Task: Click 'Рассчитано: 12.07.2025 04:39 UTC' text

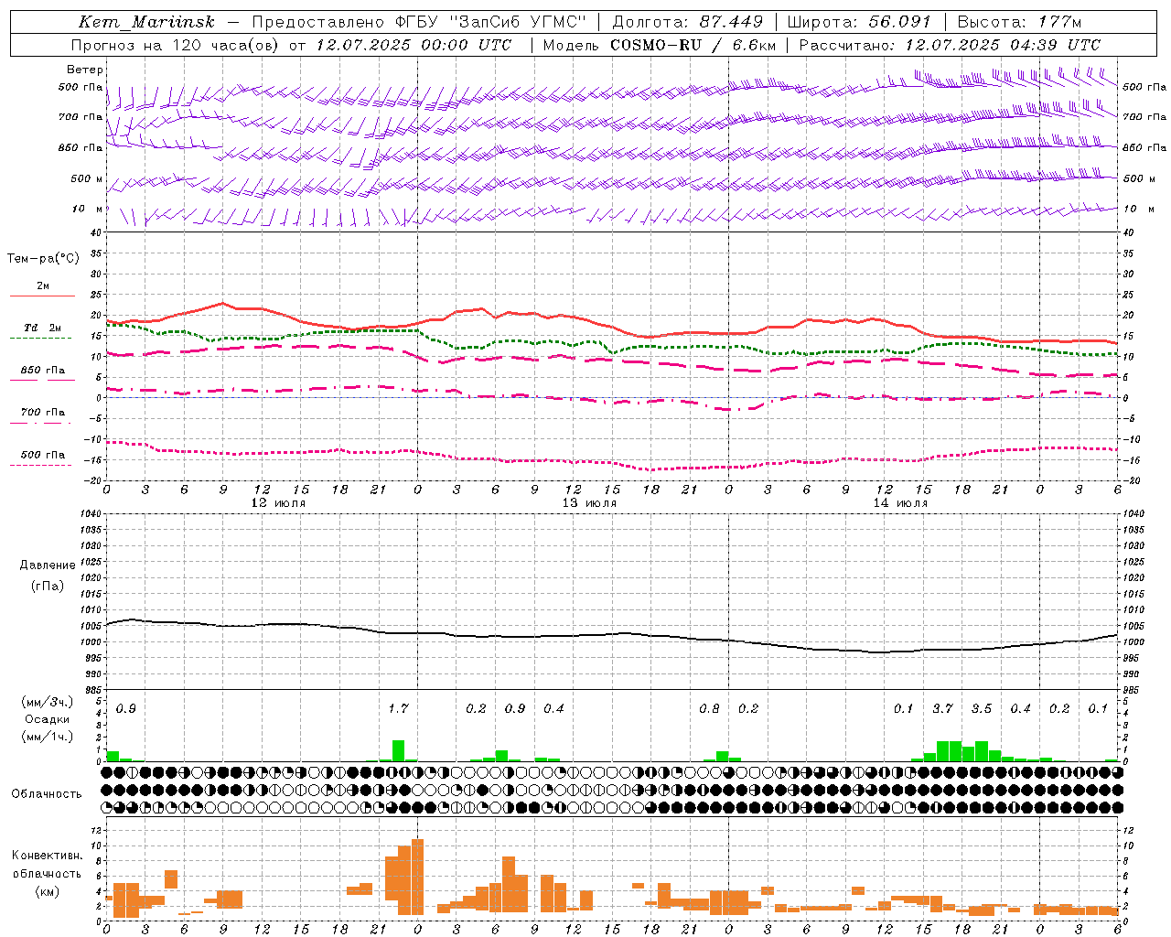Action: coord(950,45)
